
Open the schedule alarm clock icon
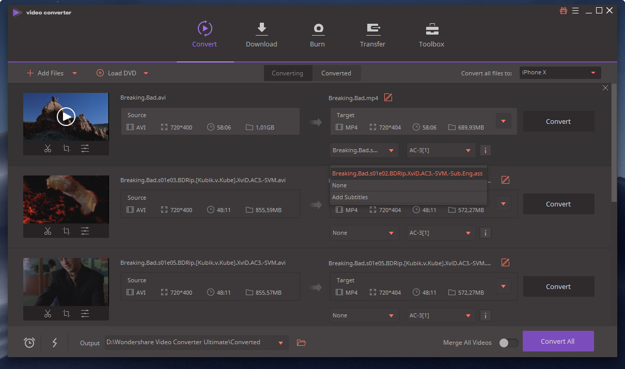pos(29,342)
